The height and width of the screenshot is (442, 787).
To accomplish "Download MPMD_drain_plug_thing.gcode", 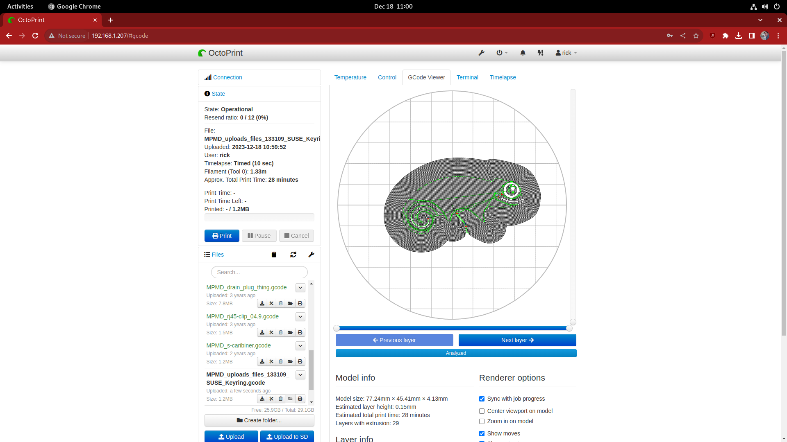I will 262,303.
